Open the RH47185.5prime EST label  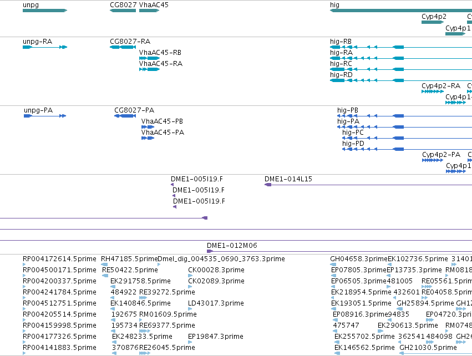(x=129, y=259)
